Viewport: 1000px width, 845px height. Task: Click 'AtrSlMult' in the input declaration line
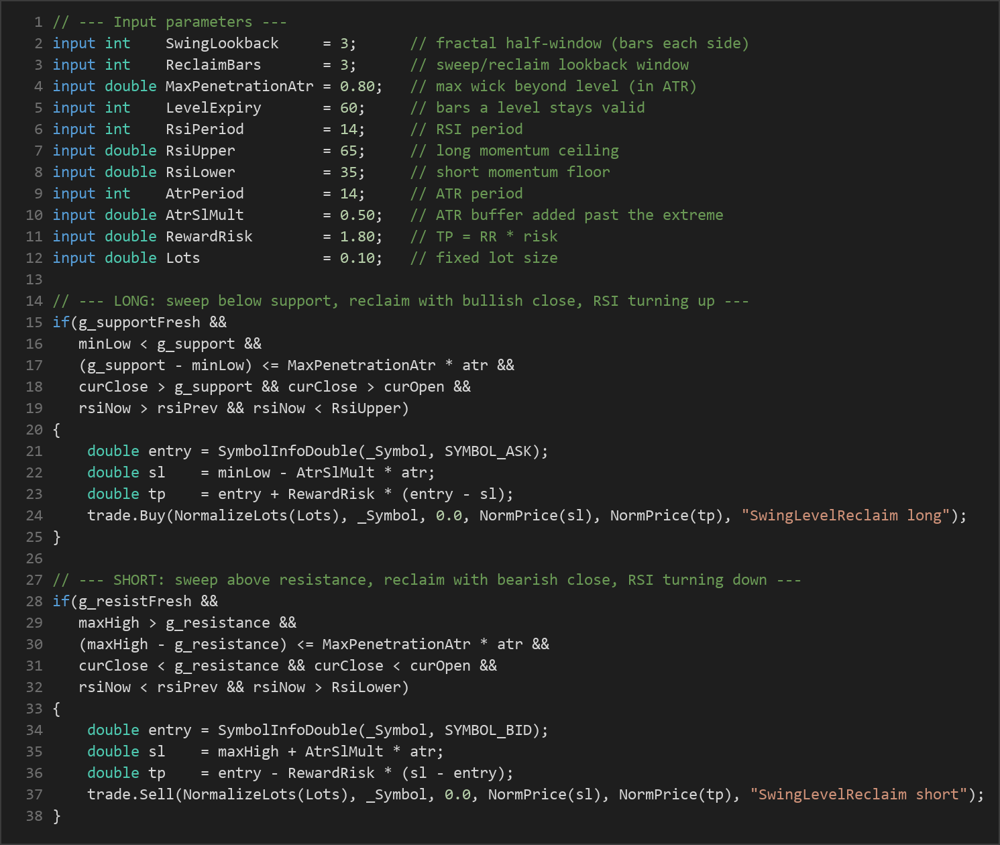205,215
